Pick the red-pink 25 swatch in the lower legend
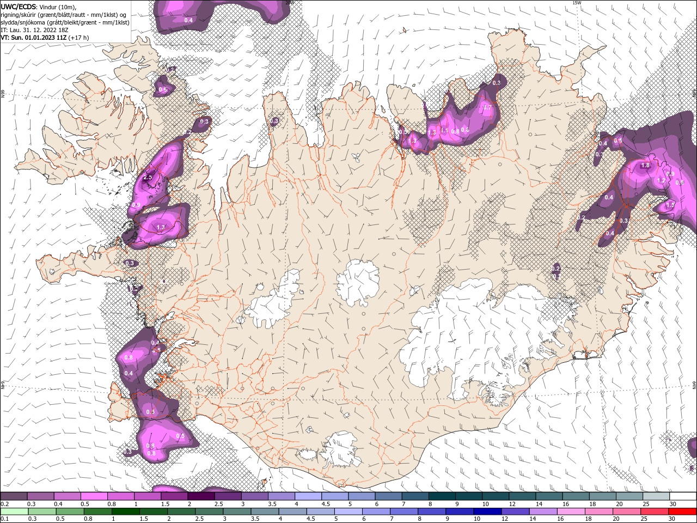The width and height of the screenshot is (697, 523). 655,512
